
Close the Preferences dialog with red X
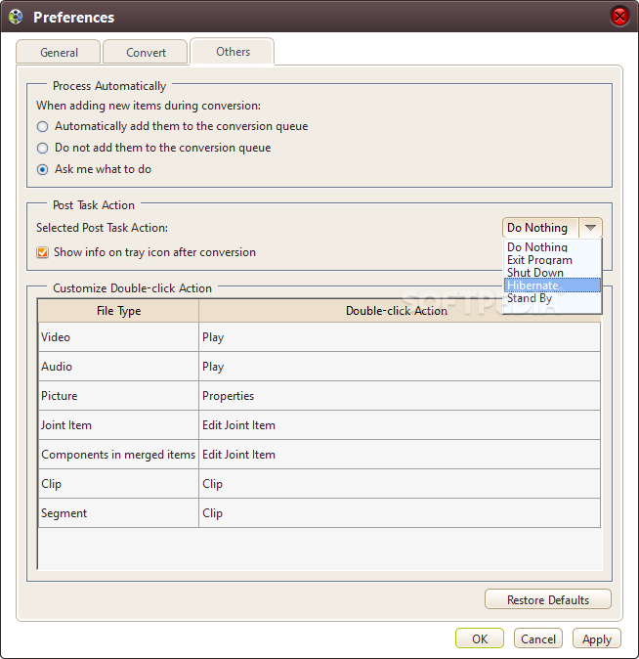click(619, 17)
